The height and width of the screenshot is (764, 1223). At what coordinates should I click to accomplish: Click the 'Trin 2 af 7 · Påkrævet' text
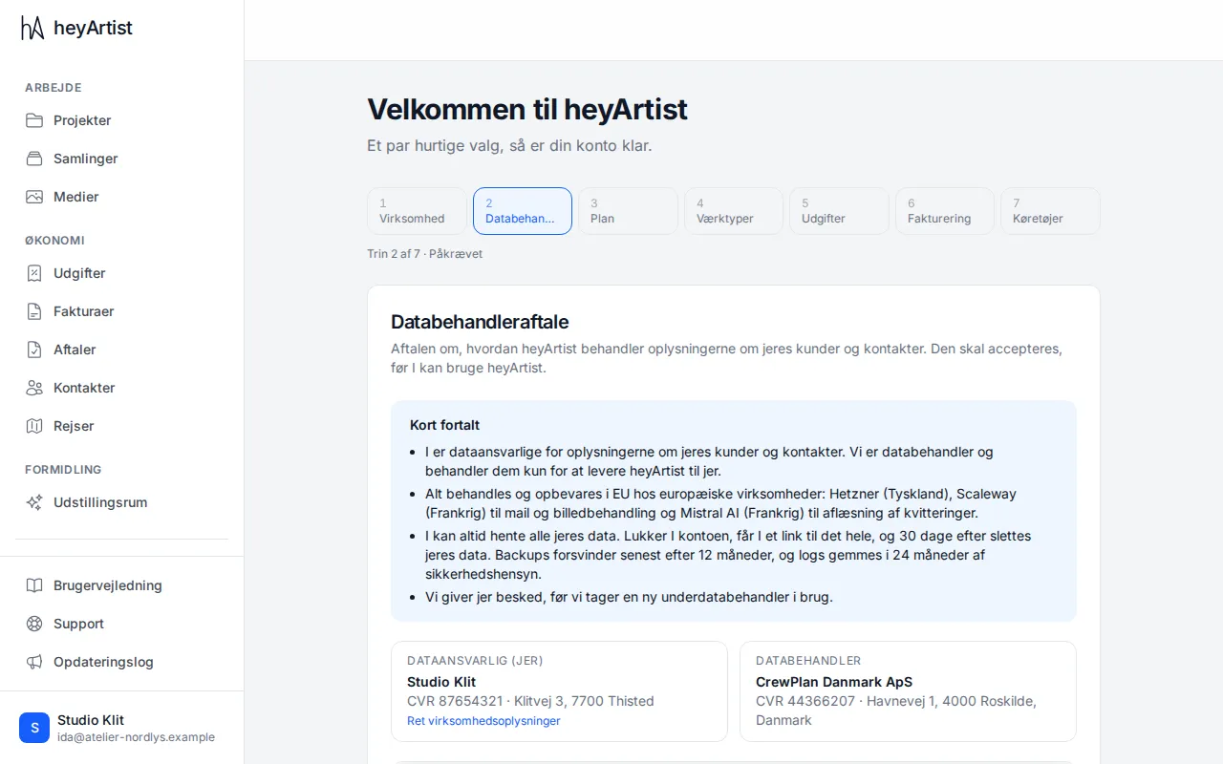(425, 254)
